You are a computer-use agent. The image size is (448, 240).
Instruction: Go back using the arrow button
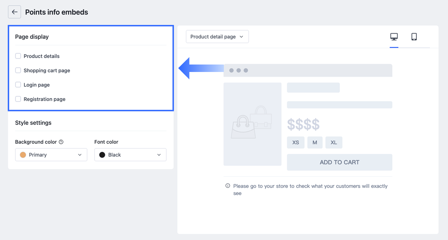click(14, 12)
